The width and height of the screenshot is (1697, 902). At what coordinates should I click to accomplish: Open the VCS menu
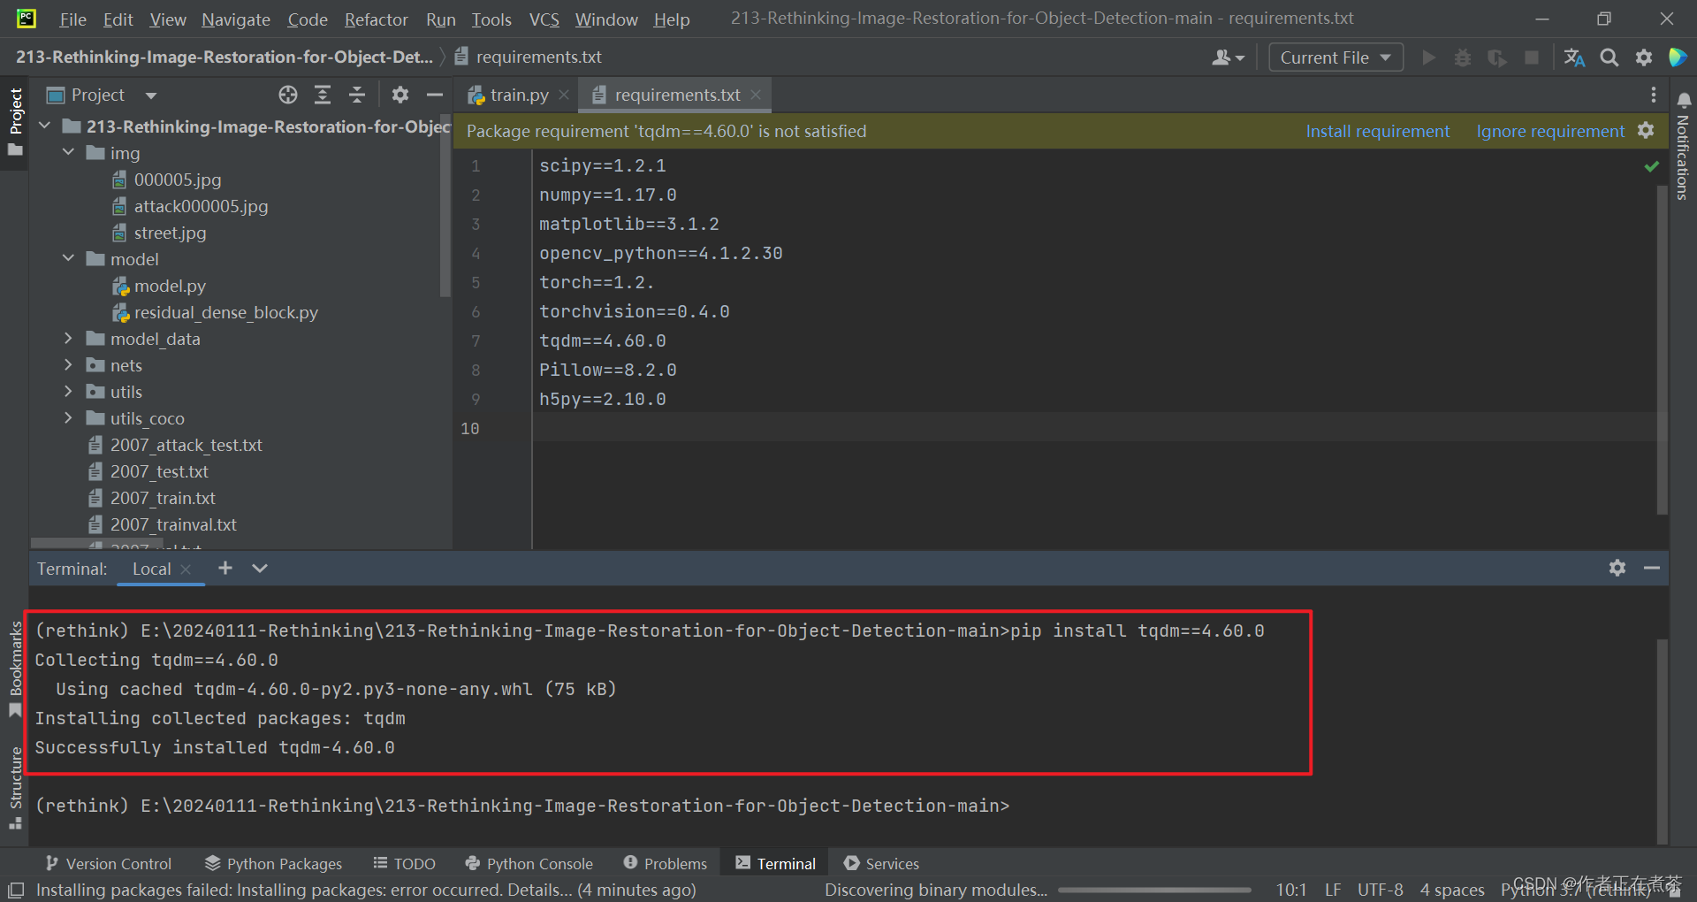[x=544, y=19]
